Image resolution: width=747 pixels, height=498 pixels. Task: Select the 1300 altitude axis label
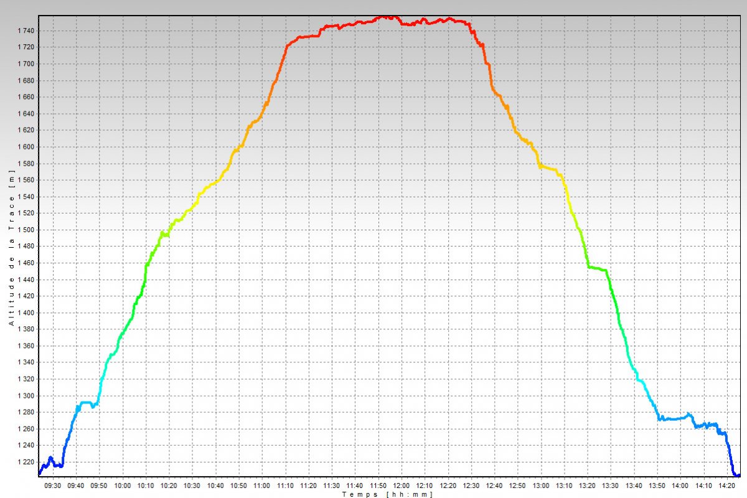pyautogui.click(x=26, y=396)
